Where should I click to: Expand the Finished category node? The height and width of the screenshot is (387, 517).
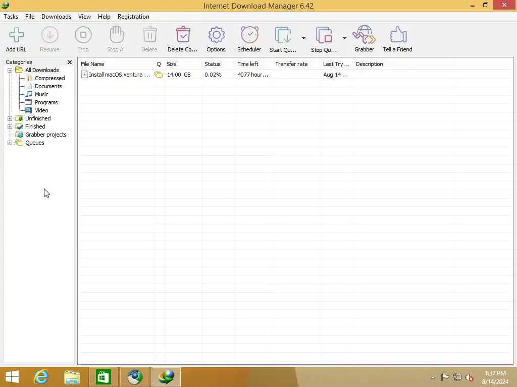point(10,126)
